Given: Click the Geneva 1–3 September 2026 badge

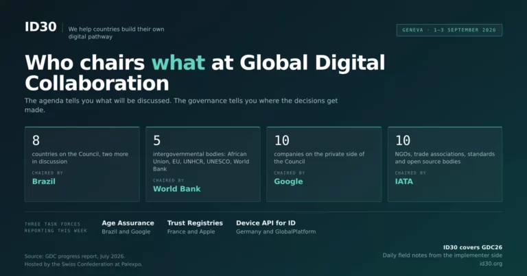Looking at the screenshot, I should coord(449,30).
